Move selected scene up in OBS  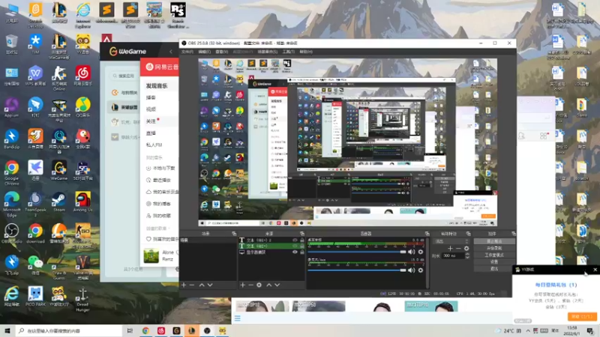pyautogui.click(x=202, y=285)
